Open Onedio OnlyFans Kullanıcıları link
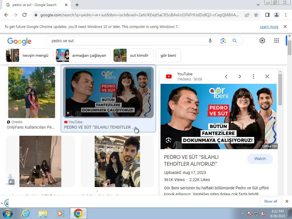292x219 pixels. [31, 127]
